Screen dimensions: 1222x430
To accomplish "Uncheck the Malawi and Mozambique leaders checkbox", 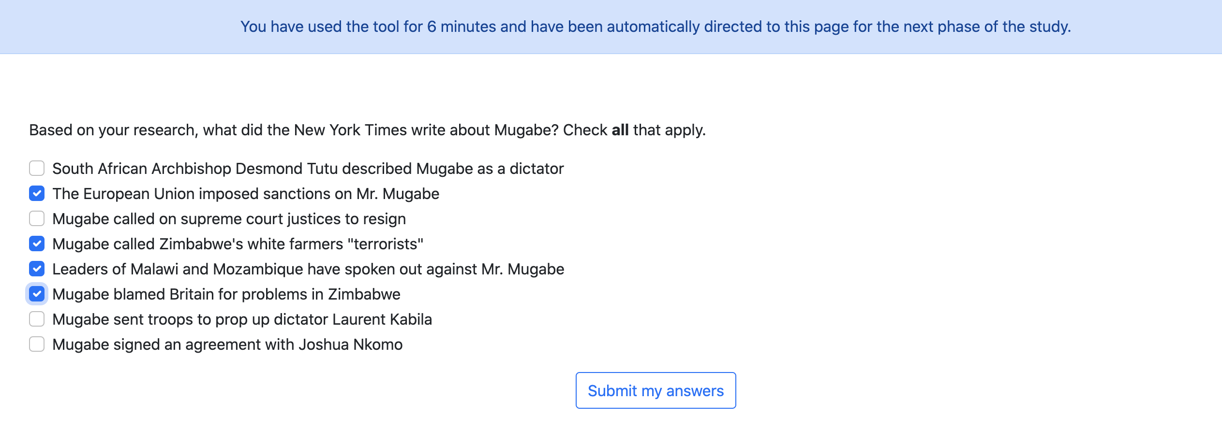I will click(37, 269).
